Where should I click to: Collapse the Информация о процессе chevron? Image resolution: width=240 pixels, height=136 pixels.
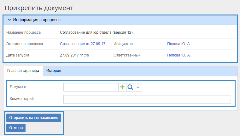point(9,20)
